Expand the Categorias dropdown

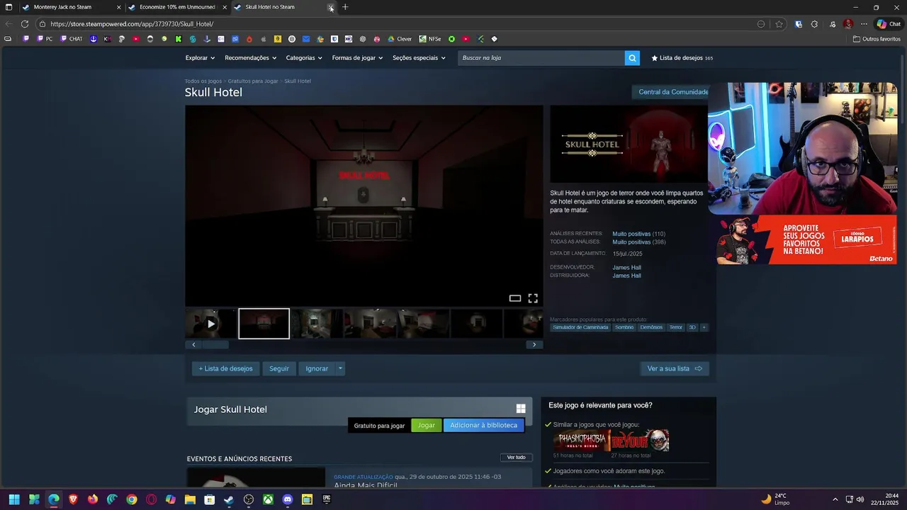click(304, 58)
